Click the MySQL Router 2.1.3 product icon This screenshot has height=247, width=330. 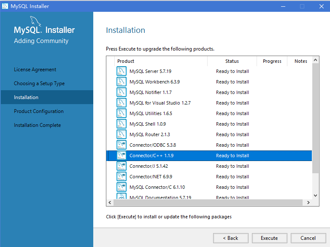pos(122,134)
